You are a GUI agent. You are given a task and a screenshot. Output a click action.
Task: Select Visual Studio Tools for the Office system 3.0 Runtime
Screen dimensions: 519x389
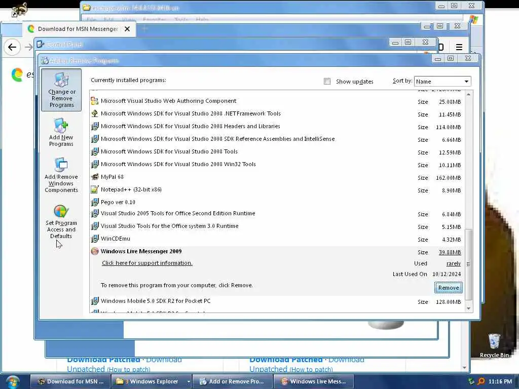point(277,226)
